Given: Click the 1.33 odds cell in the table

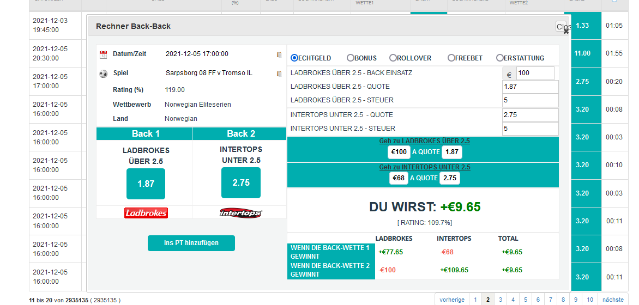Looking at the screenshot, I should 586,25.
